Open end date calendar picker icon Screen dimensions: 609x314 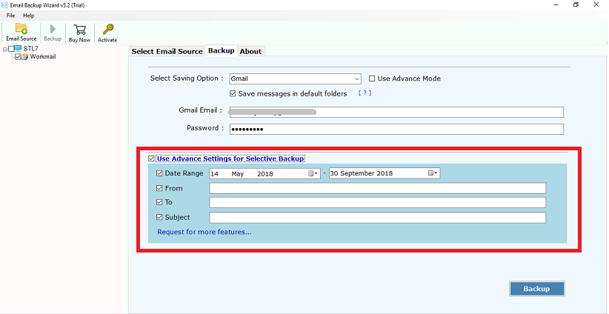coord(433,173)
